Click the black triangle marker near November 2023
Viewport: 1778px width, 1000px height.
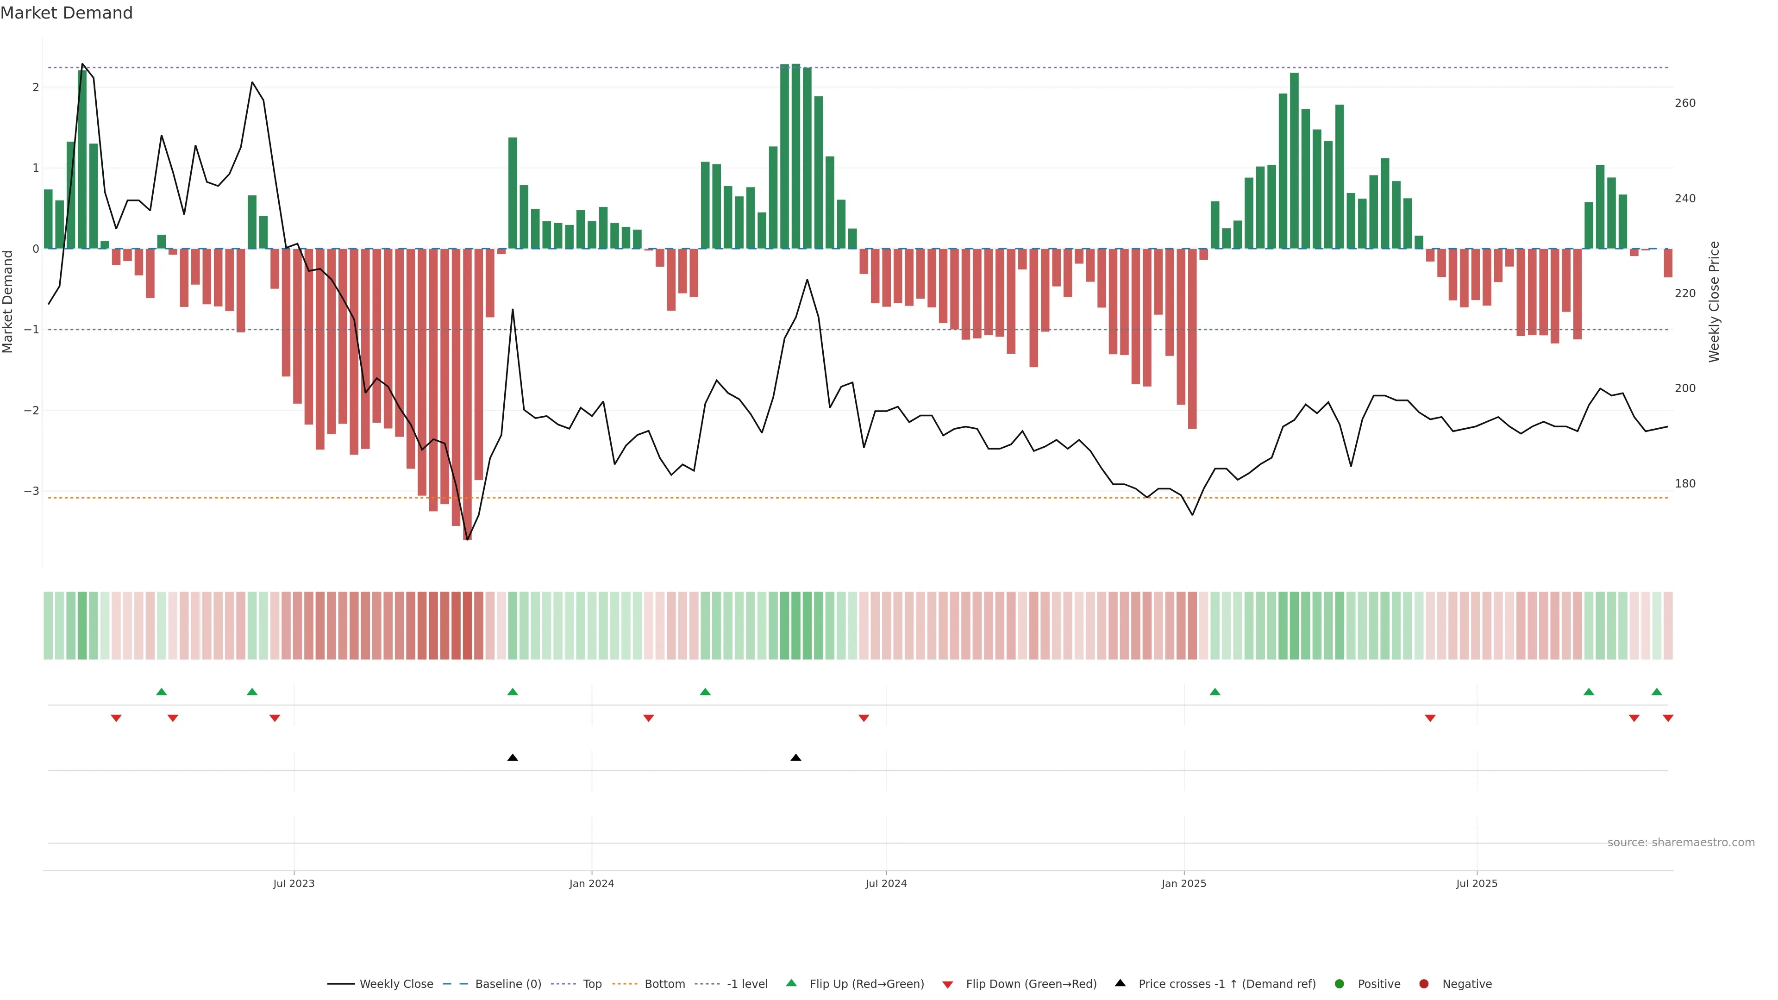512,758
